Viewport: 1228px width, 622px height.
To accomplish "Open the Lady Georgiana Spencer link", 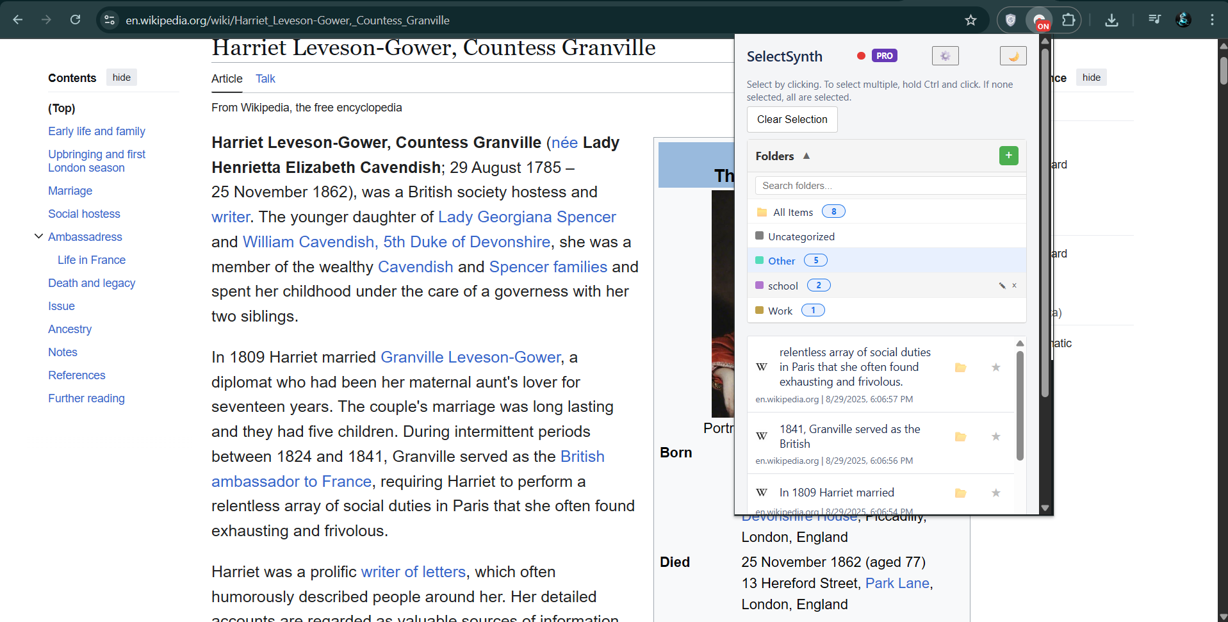I will tap(527, 217).
